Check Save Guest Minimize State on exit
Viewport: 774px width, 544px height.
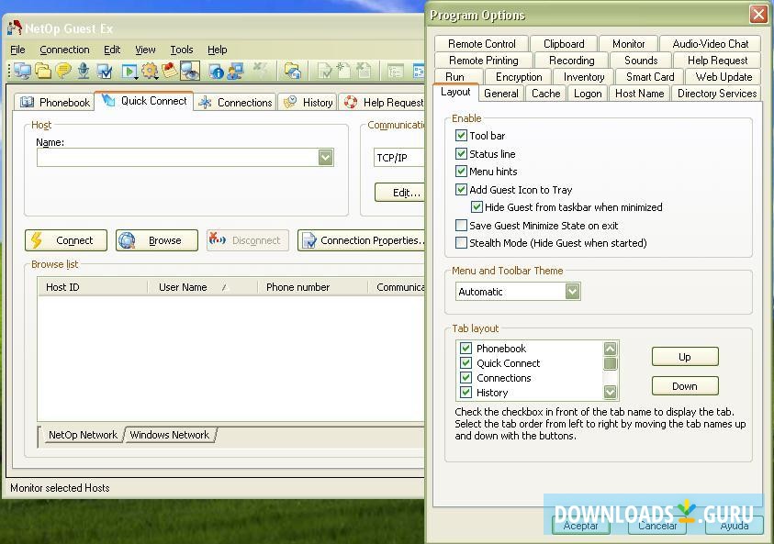461,225
